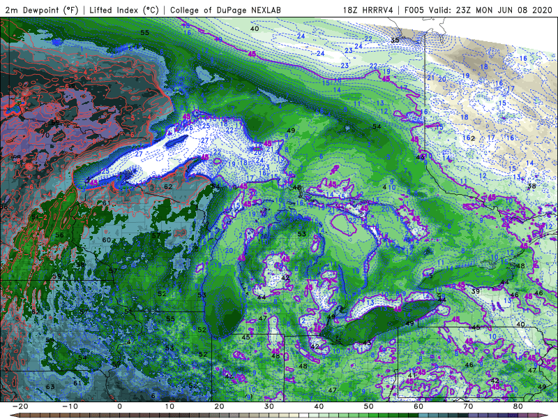558x419 pixels.
Task: Click the '40' color scale label
Action: (319, 406)
